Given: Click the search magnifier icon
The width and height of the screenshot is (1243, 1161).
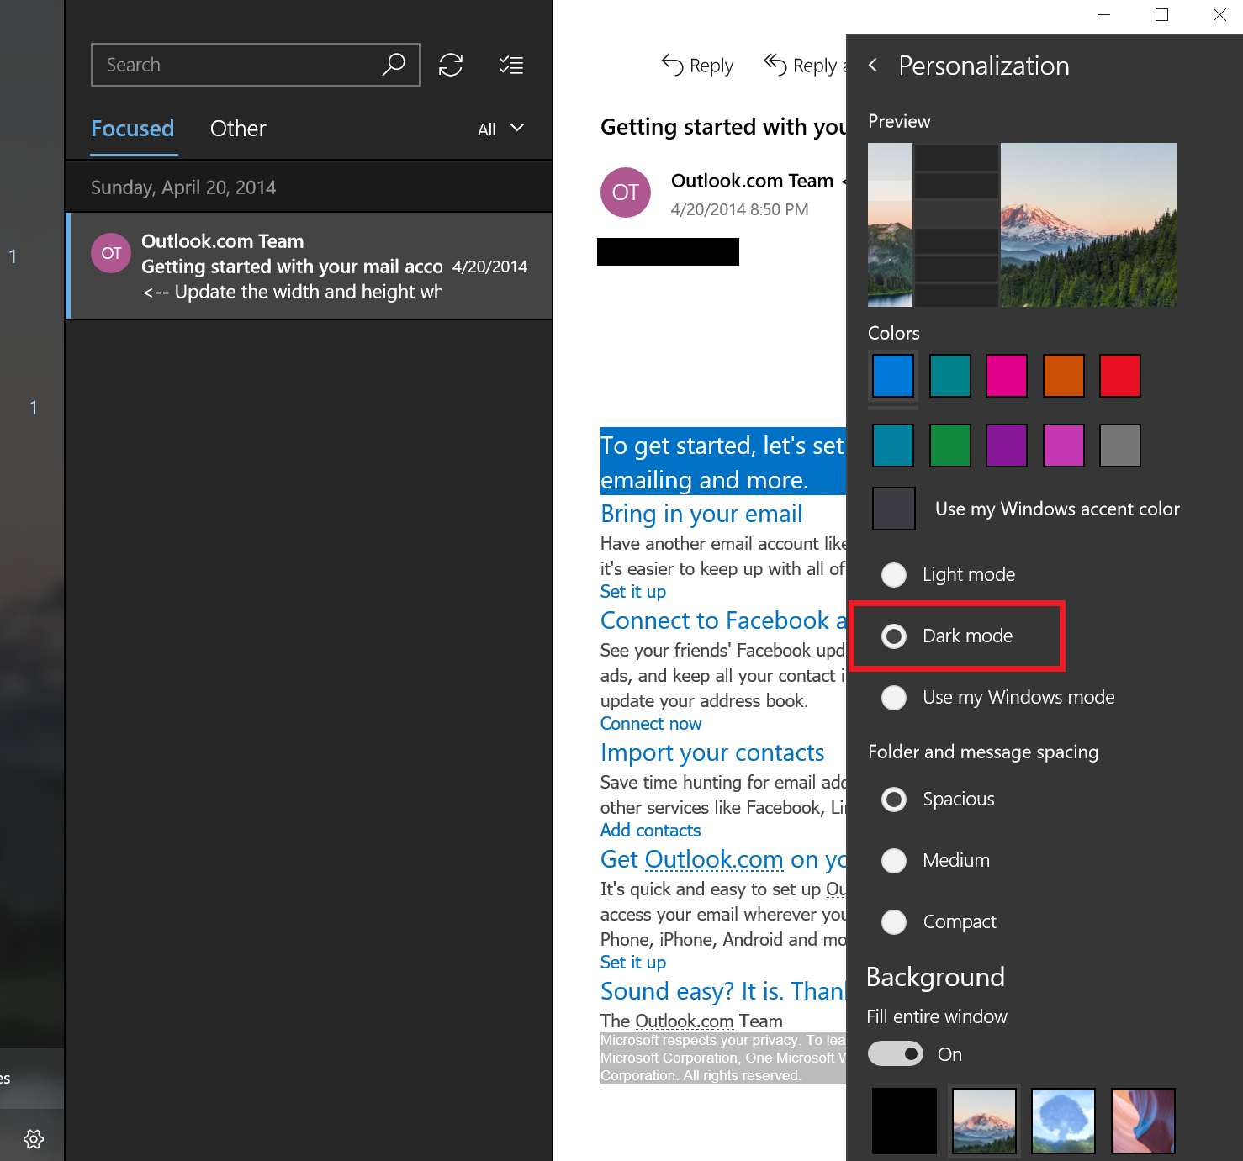Looking at the screenshot, I should tap(394, 65).
